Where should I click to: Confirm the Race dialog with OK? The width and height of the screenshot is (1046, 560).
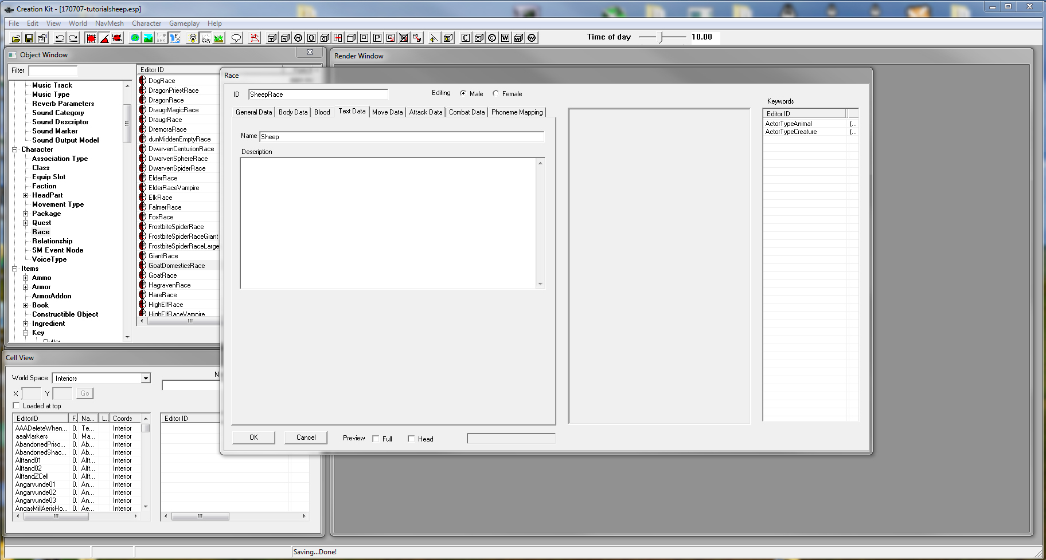[x=253, y=437]
